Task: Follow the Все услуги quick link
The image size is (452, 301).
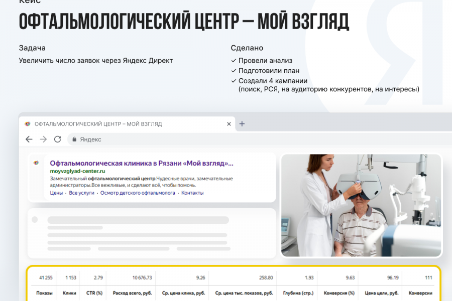Action: pos(81,193)
